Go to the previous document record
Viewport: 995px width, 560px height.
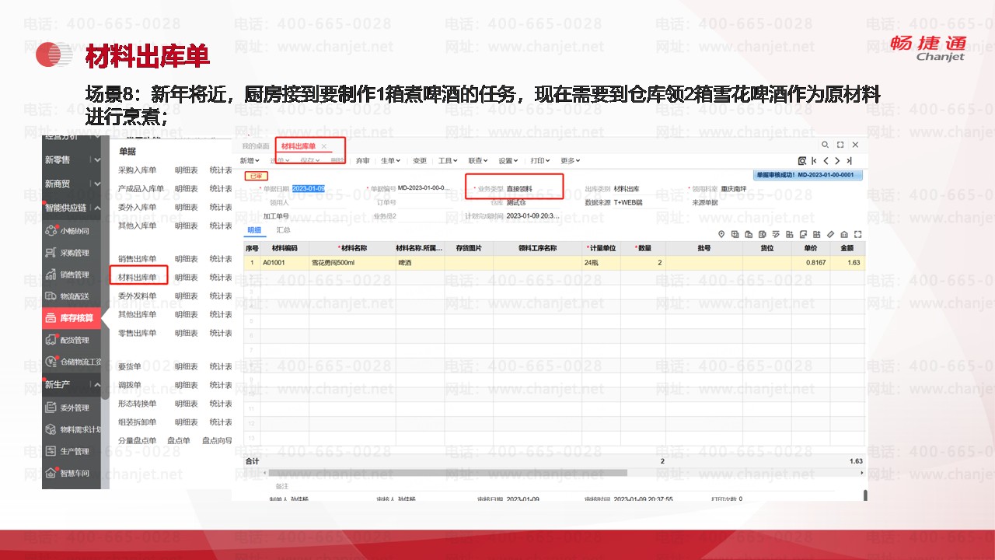[826, 161]
